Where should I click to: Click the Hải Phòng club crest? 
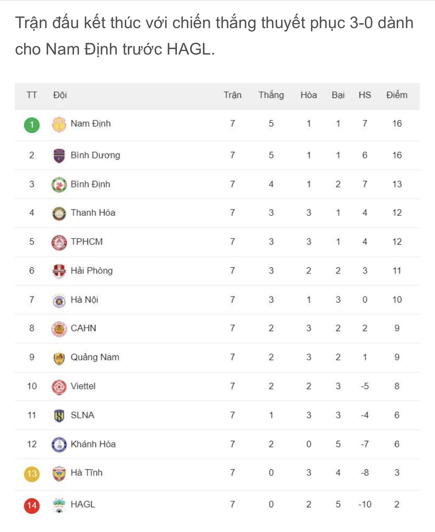(x=59, y=271)
